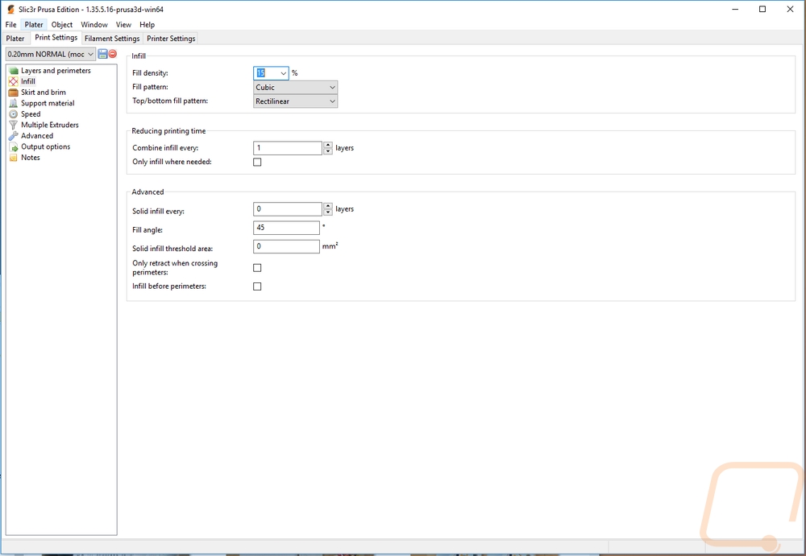Click the Infill crosshatch icon

tap(14, 81)
